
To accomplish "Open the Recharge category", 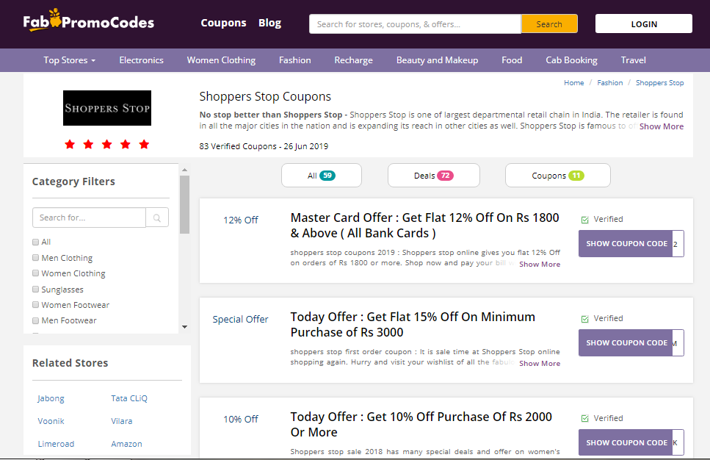I will [354, 60].
